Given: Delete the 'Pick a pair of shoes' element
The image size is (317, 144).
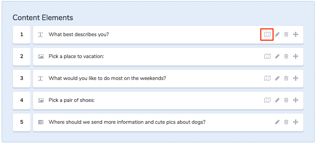Looking at the screenshot, I should [286, 100].
